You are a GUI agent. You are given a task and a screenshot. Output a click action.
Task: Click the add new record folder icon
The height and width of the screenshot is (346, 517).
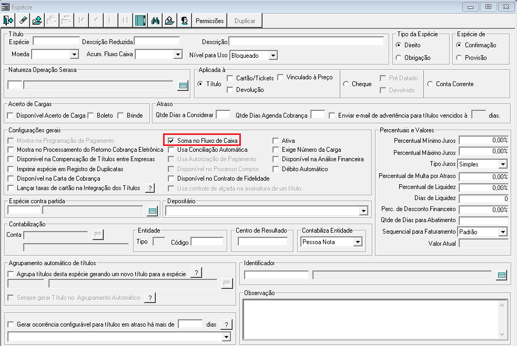(37, 21)
